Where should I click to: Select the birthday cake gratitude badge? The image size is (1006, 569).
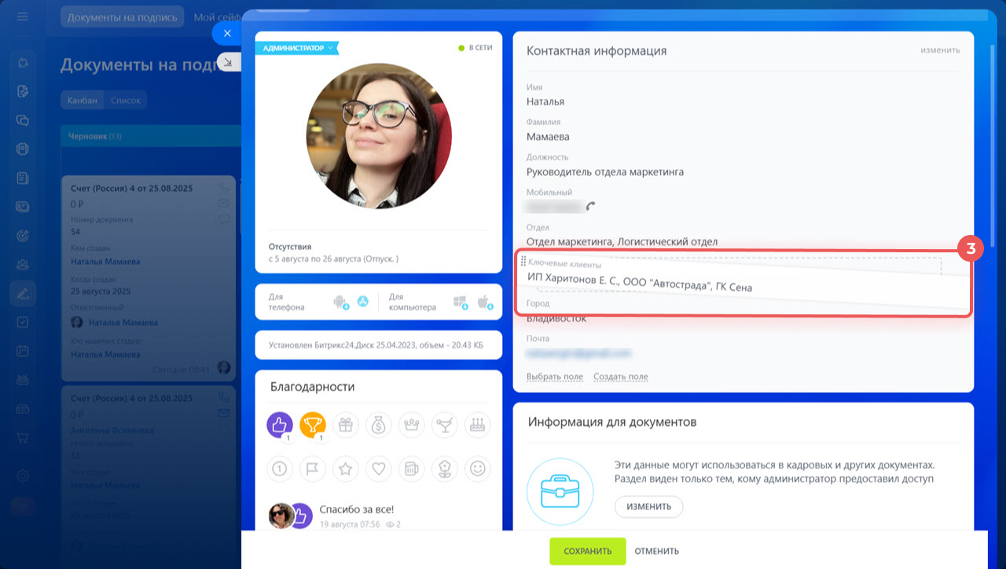coord(476,425)
